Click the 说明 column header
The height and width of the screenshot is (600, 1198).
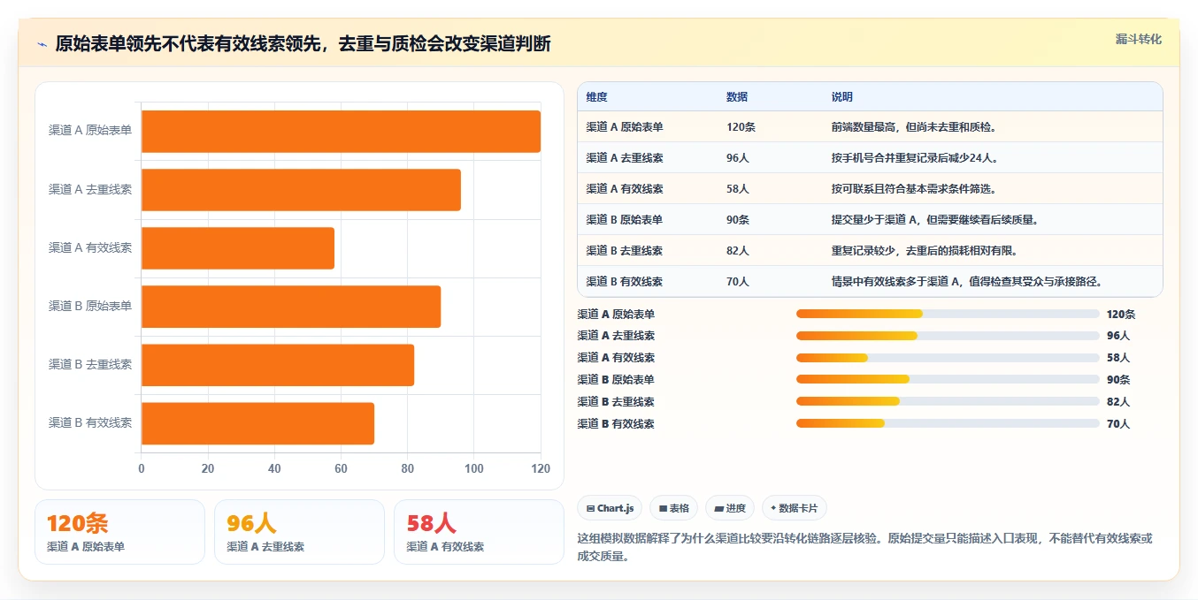click(842, 97)
